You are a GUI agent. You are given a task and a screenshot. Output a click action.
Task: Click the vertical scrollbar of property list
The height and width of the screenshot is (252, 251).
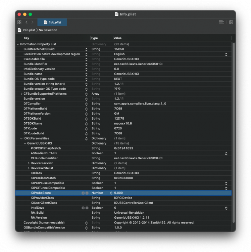coord(234,133)
